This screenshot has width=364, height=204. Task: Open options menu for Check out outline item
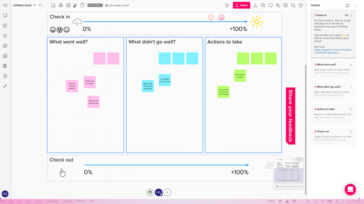[x=351, y=131]
